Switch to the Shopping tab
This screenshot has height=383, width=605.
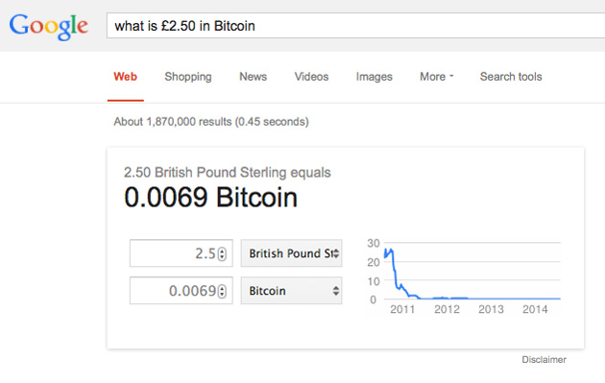point(188,77)
